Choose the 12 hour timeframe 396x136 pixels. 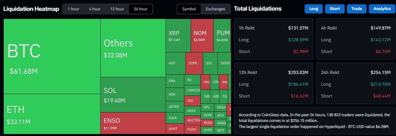(x=117, y=9)
